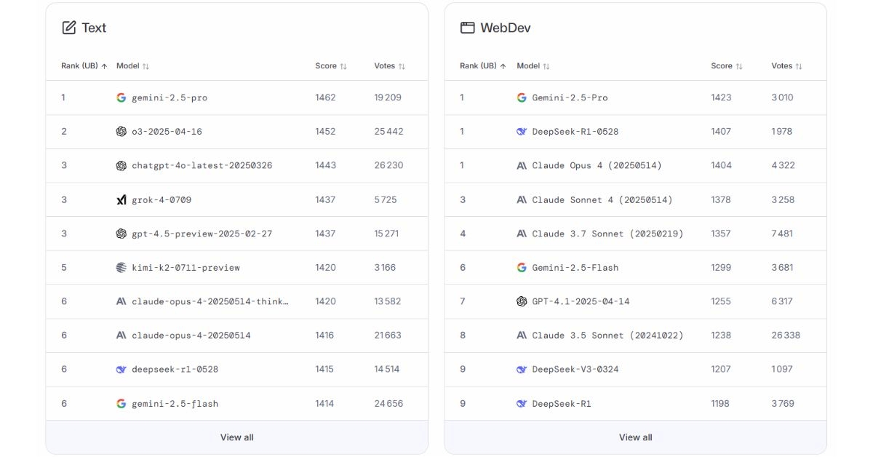
Task: Click the Kimi icon beside kimi-k2-0711-preview
Action: click(121, 267)
